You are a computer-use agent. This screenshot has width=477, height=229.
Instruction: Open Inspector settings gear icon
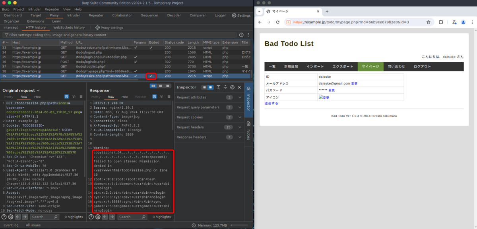pyautogui.click(x=233, y=87)
